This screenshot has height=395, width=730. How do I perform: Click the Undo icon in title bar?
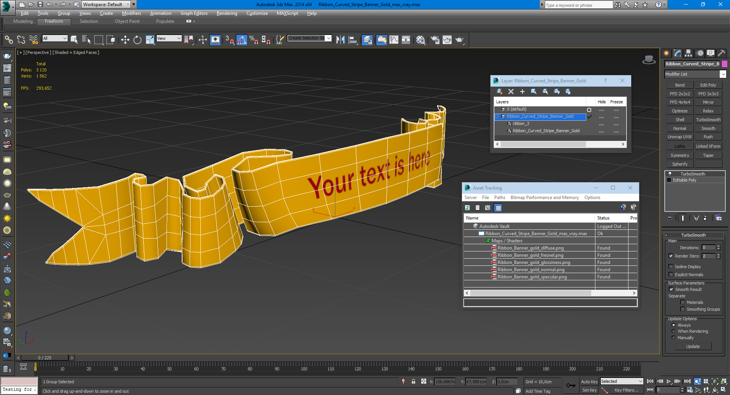[49, 5]
